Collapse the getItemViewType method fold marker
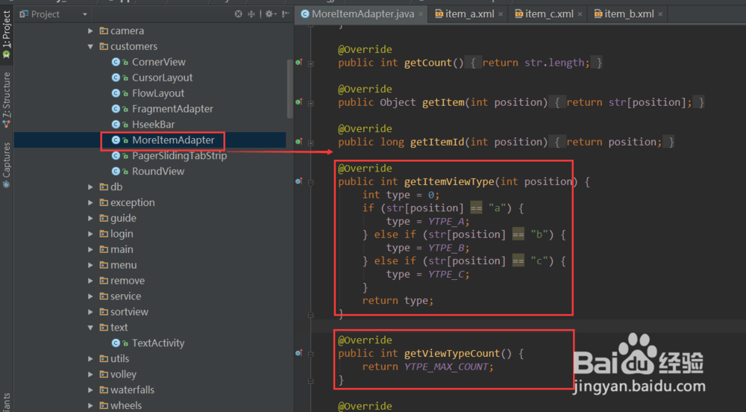This screenshot has height=412, width=746. (310, 181)
